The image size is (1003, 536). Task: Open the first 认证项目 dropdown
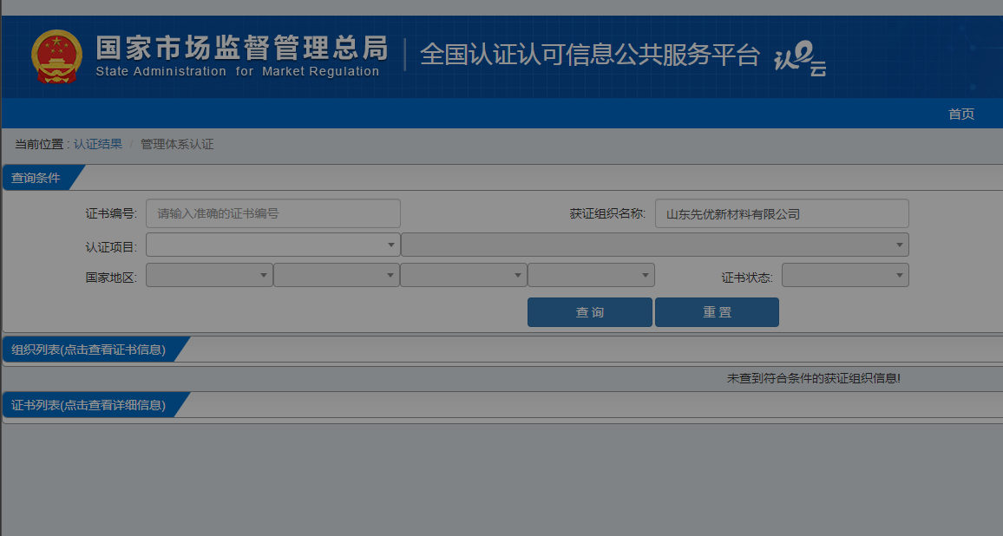coord(273,245)
